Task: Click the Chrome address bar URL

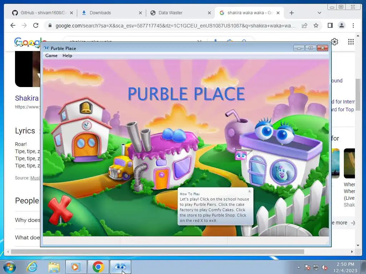Action: (x=175, y=26)
